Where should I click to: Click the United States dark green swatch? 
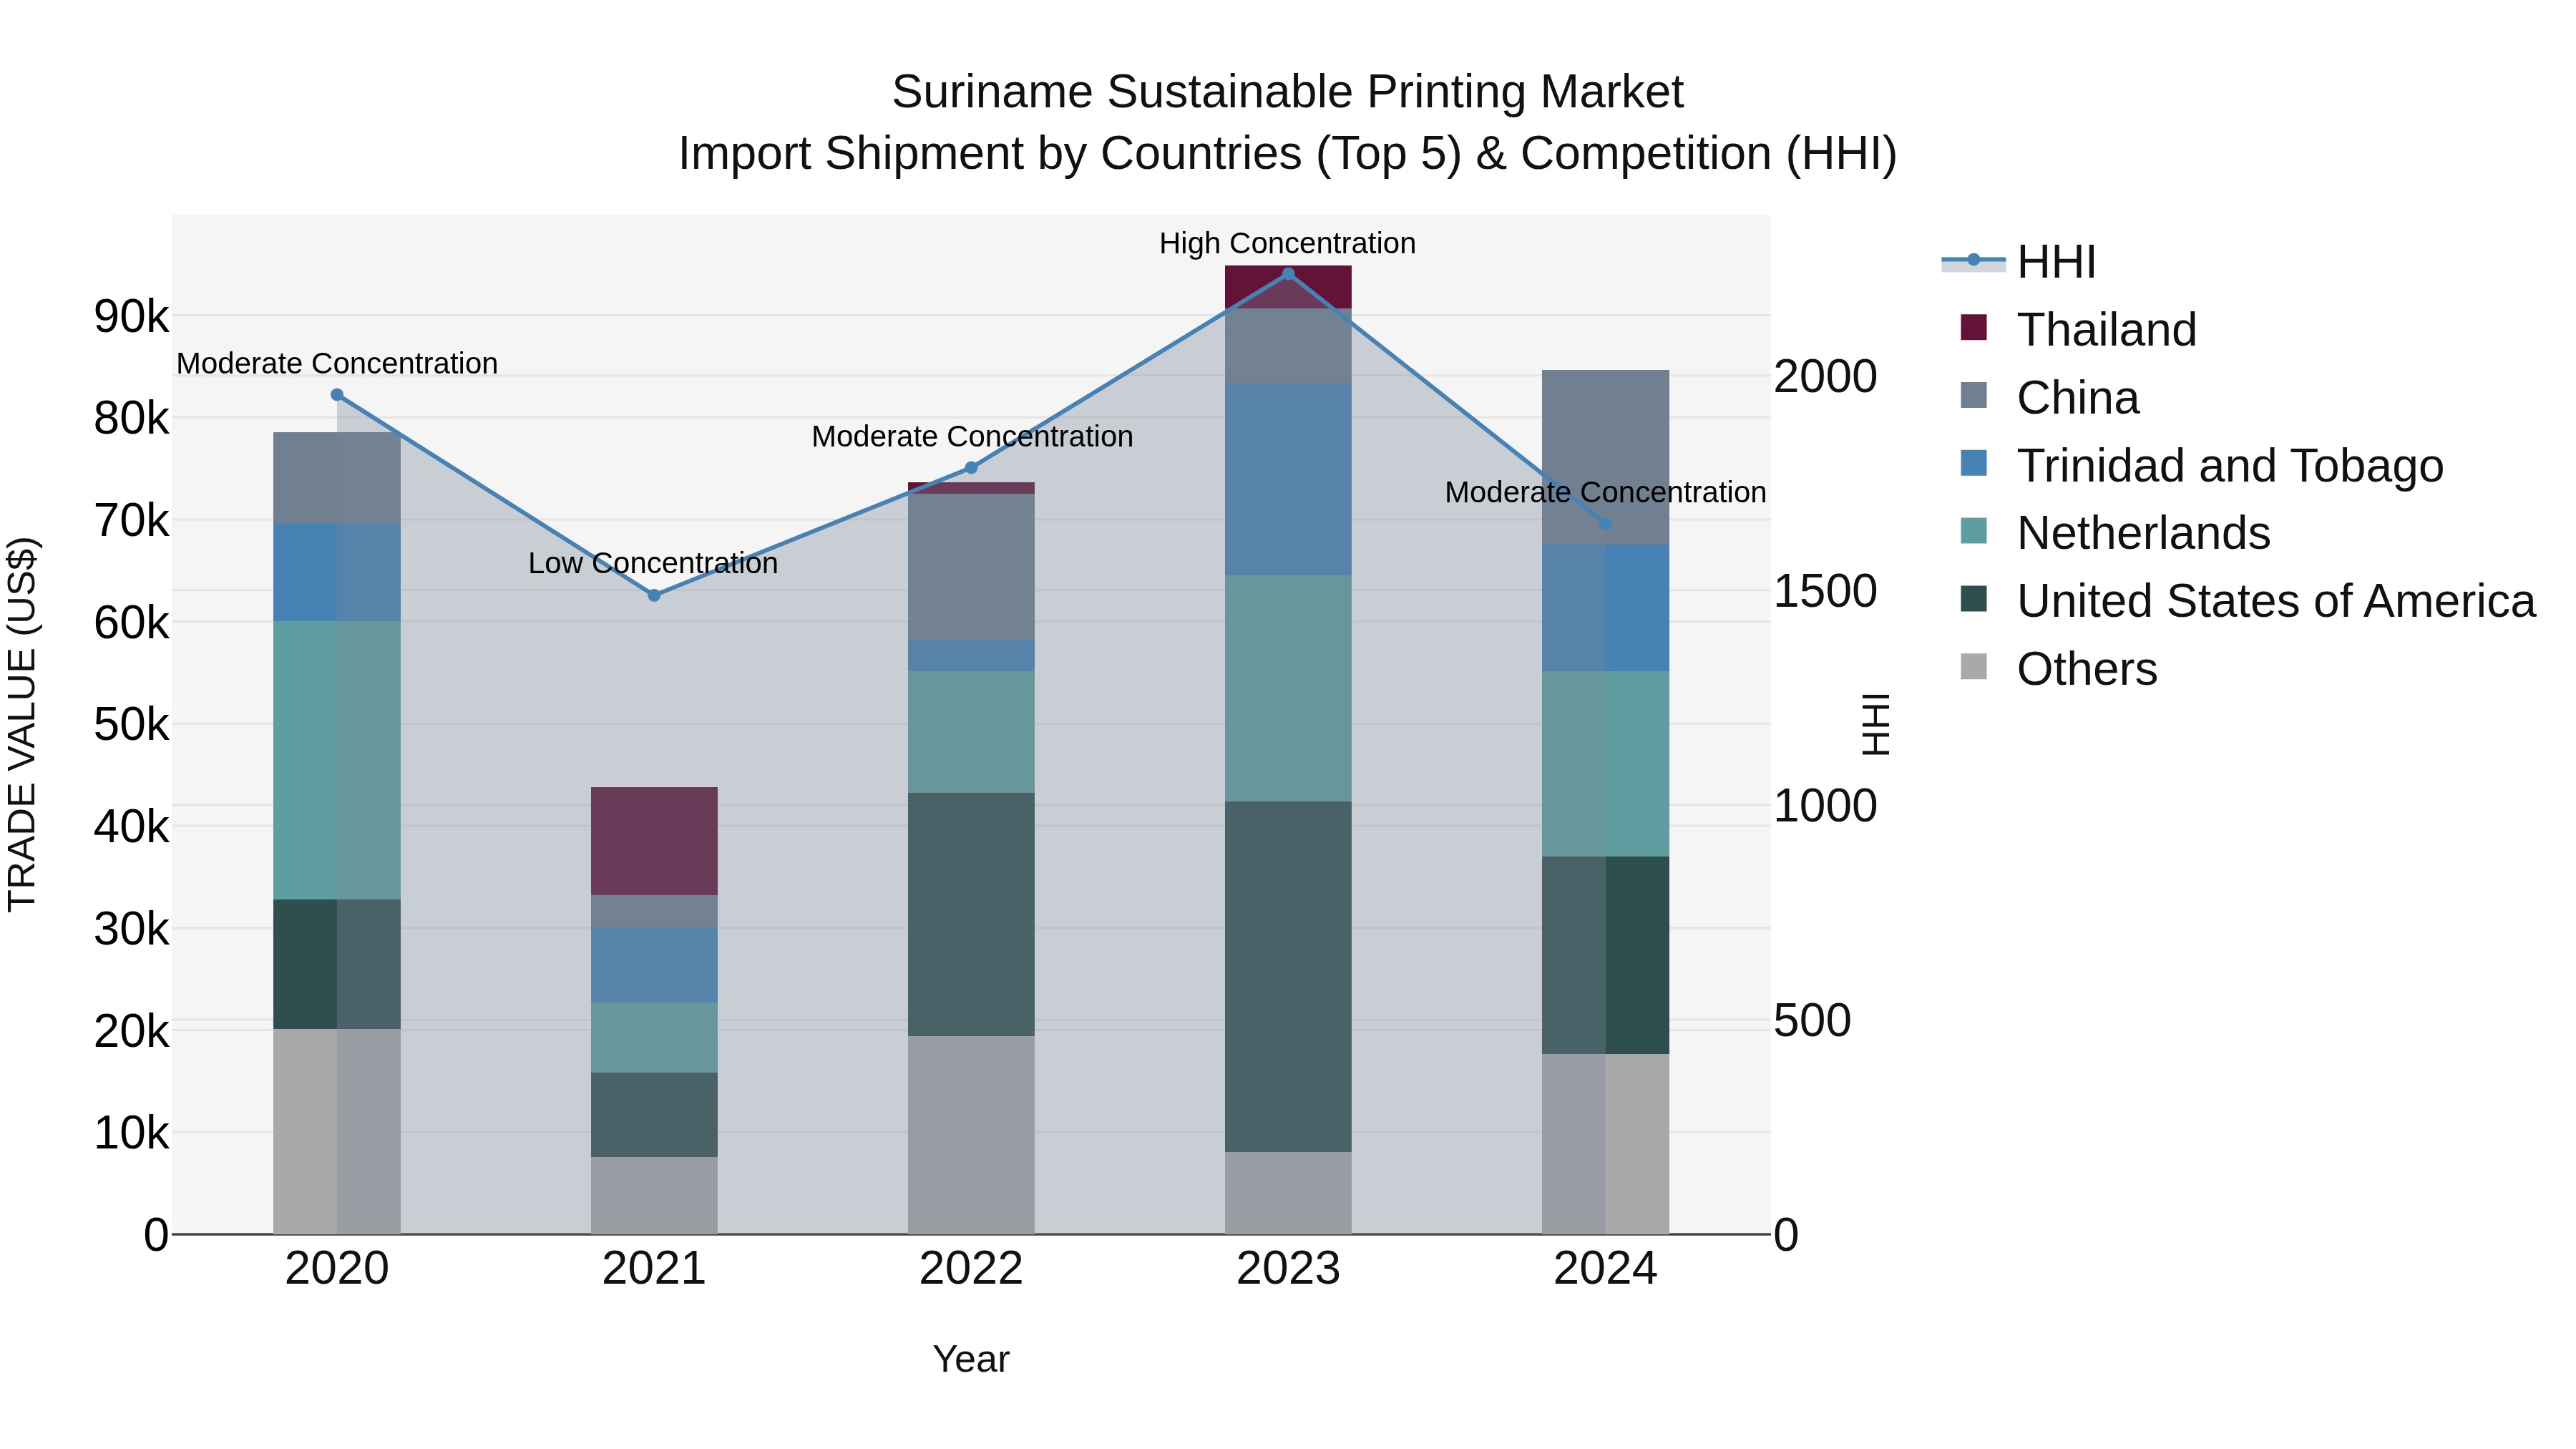[1974, 598]
